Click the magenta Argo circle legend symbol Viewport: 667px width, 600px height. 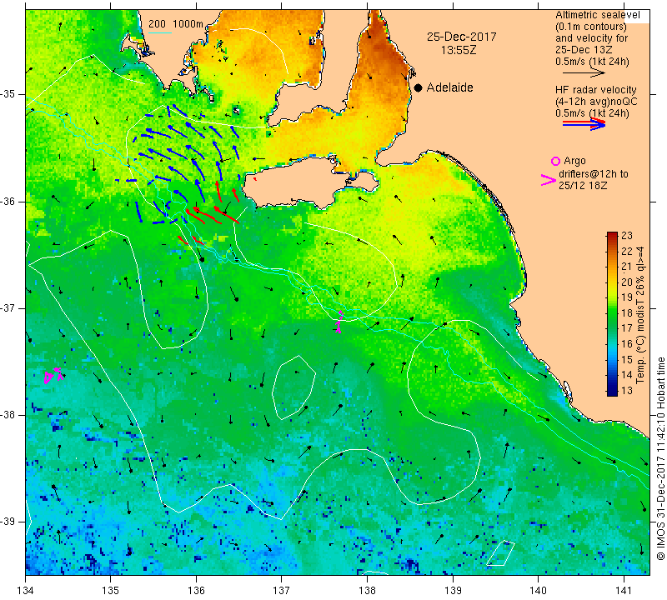click(x=555, y=161)
